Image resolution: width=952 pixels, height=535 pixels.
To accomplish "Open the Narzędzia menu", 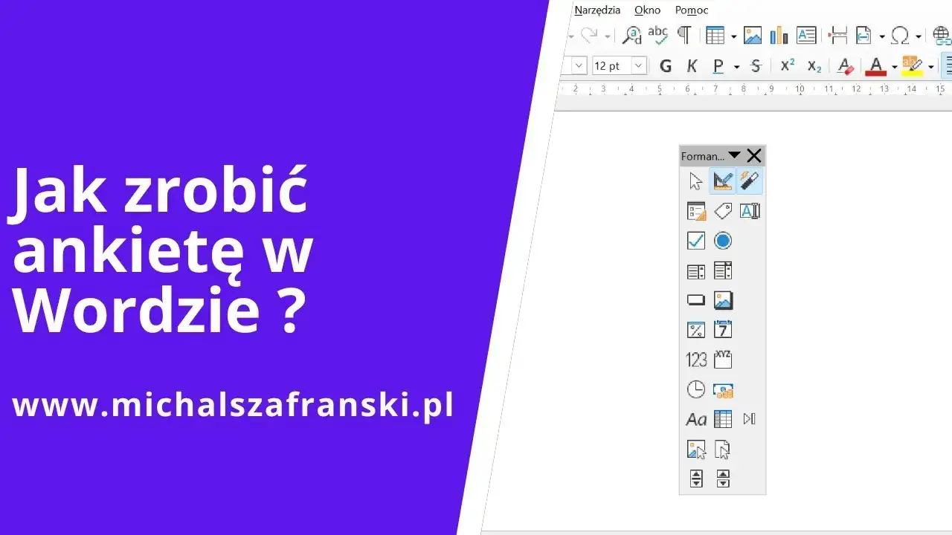I will [598, 10].
